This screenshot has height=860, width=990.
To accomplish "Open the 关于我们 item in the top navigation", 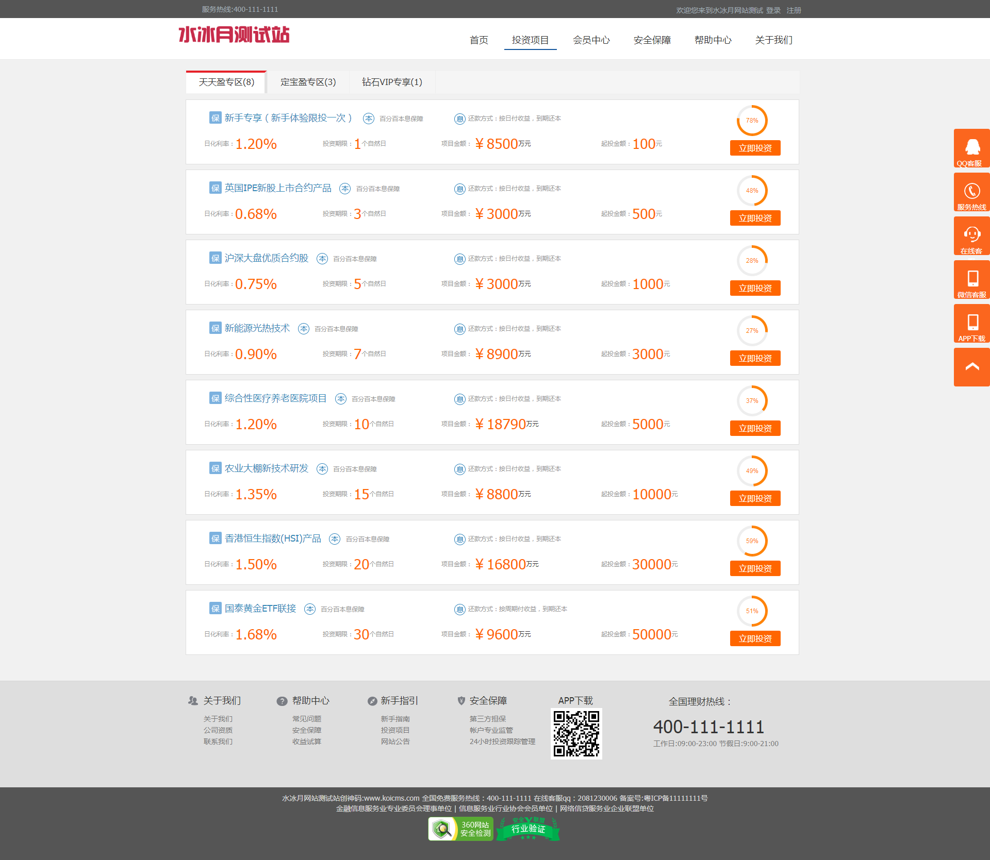I will (773, 40).
